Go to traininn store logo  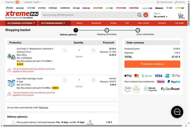pos(86,8)
